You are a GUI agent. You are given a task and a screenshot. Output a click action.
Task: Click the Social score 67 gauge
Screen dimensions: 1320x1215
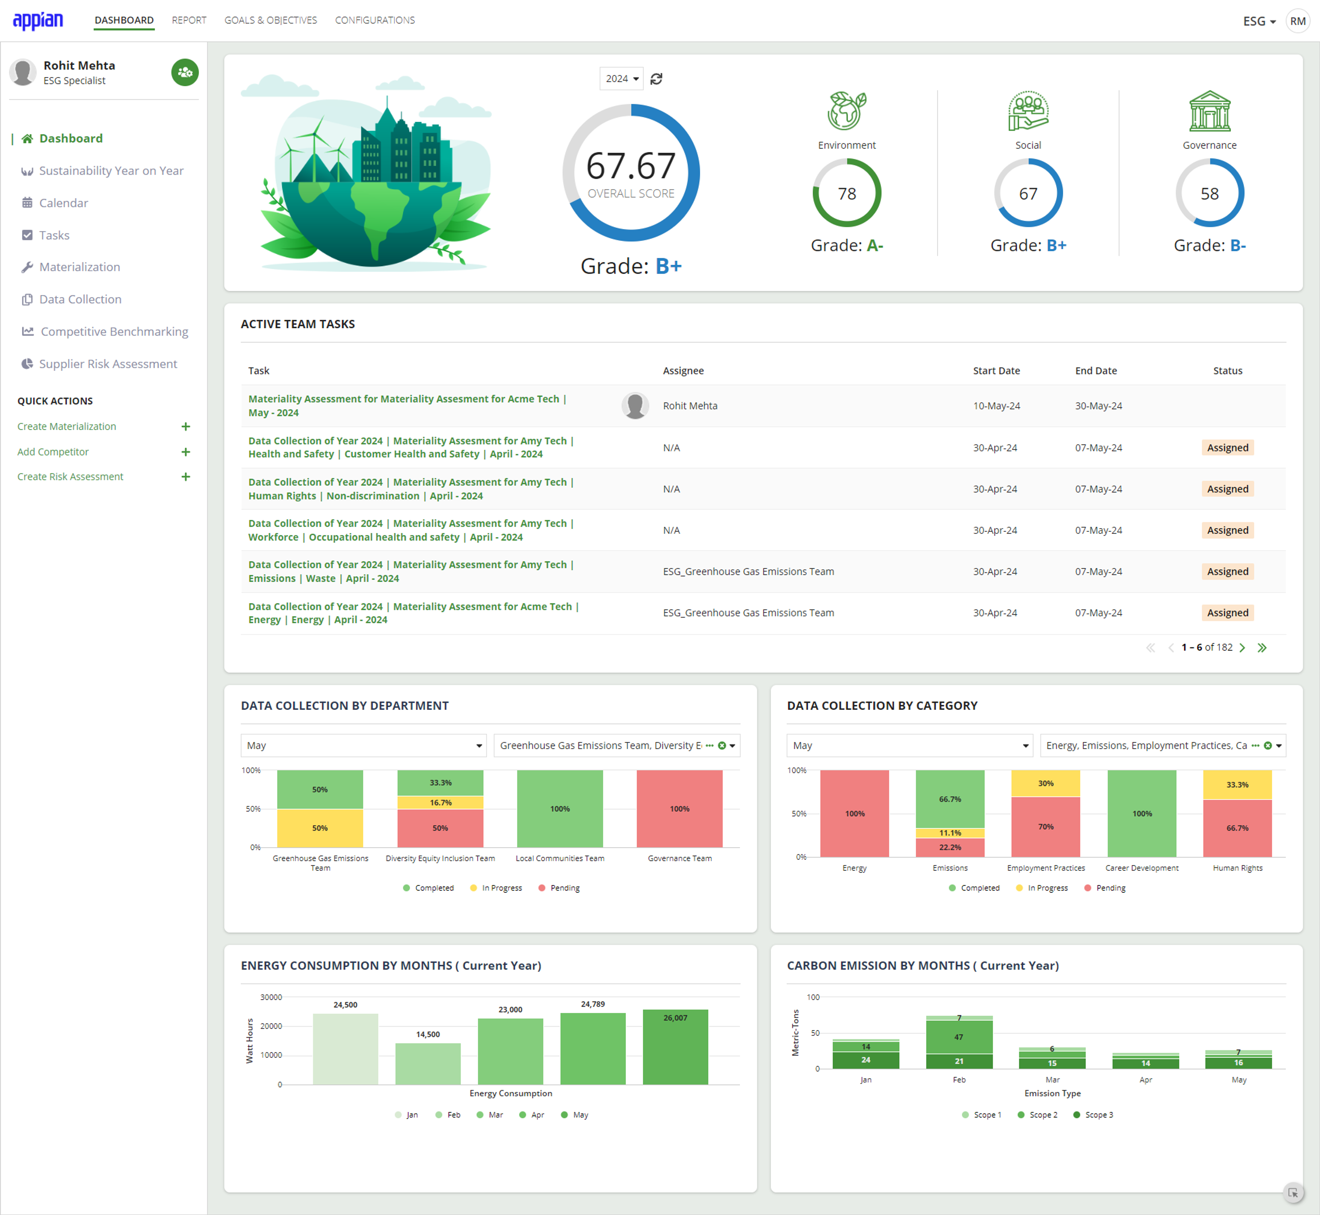click(1028, 193)
